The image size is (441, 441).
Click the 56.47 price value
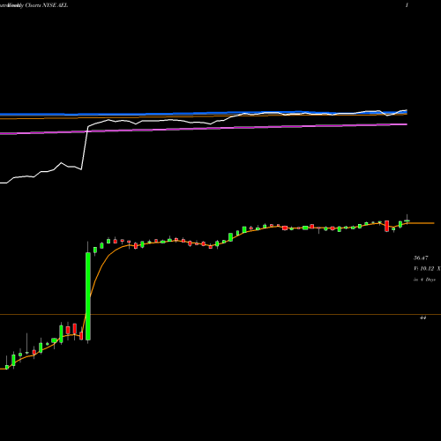pyautogui.click(x=421, y=258)
